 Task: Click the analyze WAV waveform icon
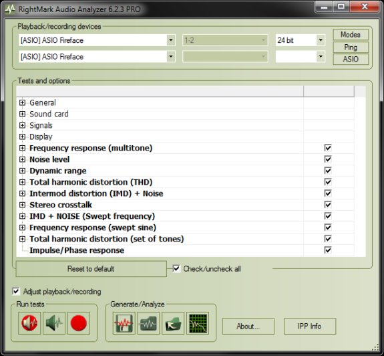148,323
